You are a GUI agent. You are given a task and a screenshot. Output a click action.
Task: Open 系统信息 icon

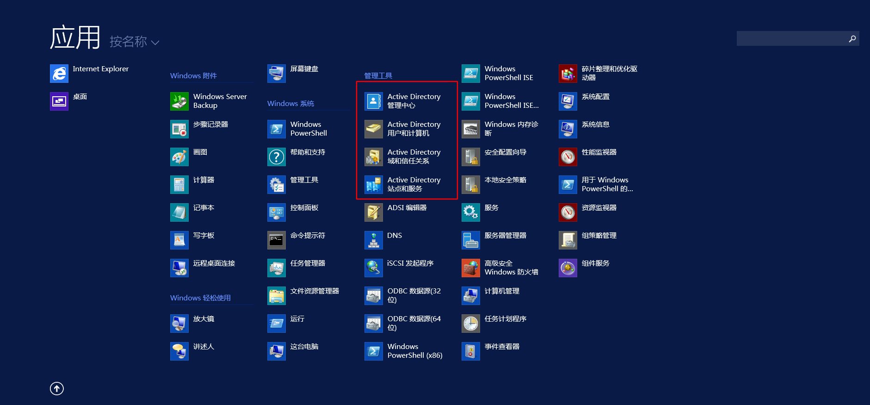coord(568,129)
